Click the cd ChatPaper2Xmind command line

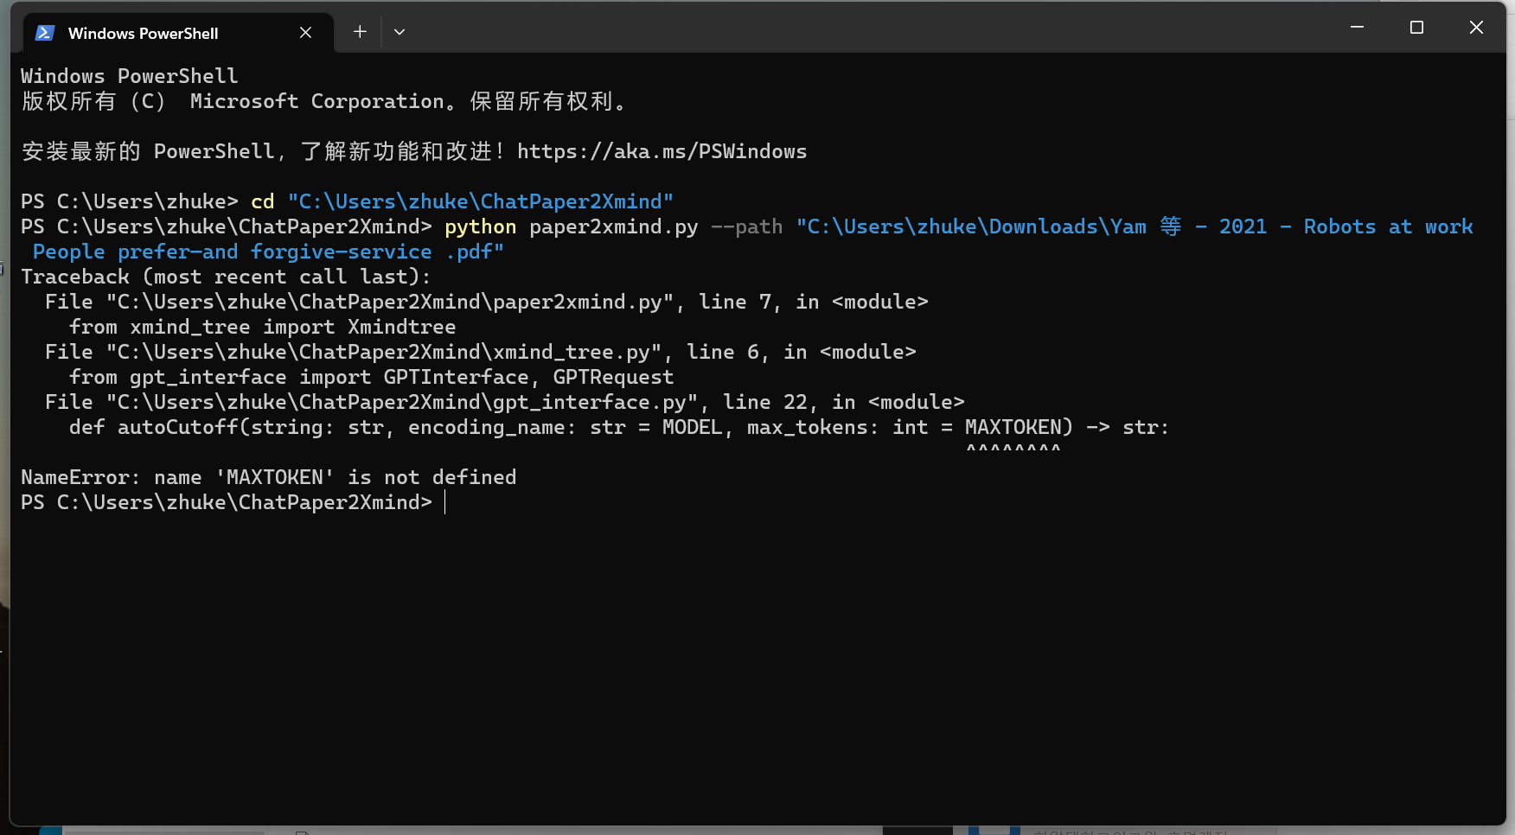[347, 201]
